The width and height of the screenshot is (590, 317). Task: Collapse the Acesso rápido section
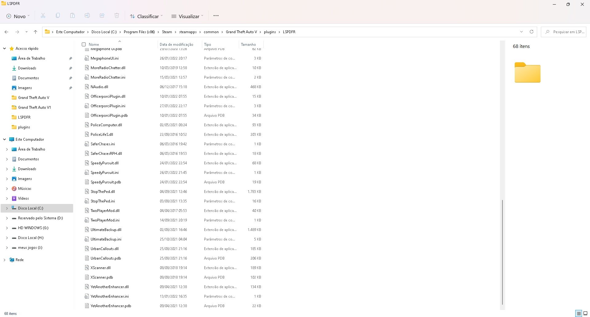(5, 49)
